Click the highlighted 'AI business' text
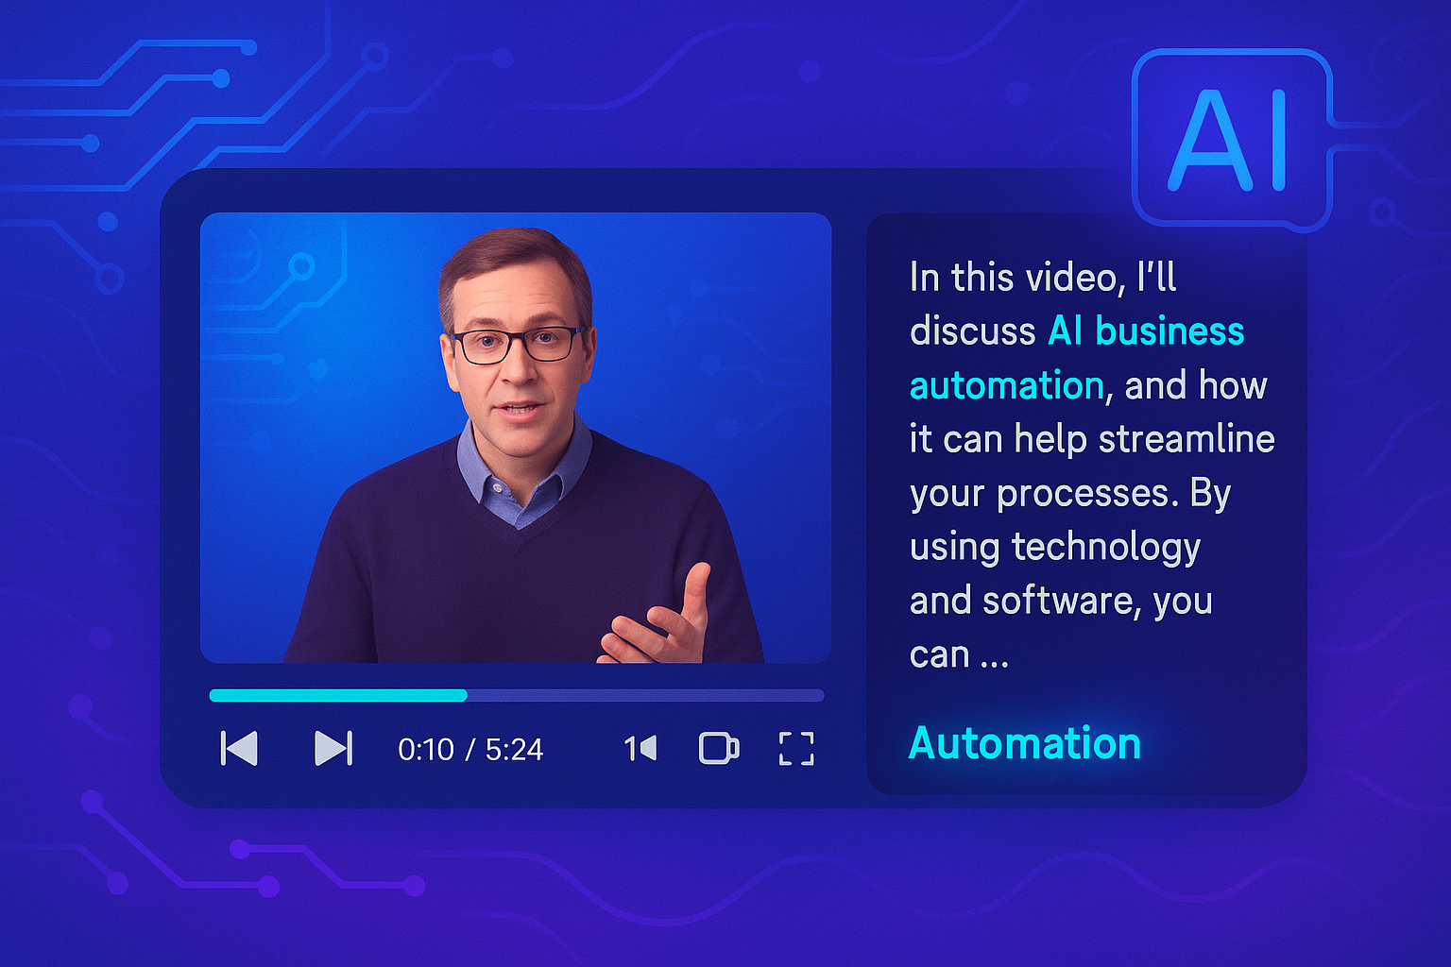Screen dimensions: 1451x967 [1146, 331]
